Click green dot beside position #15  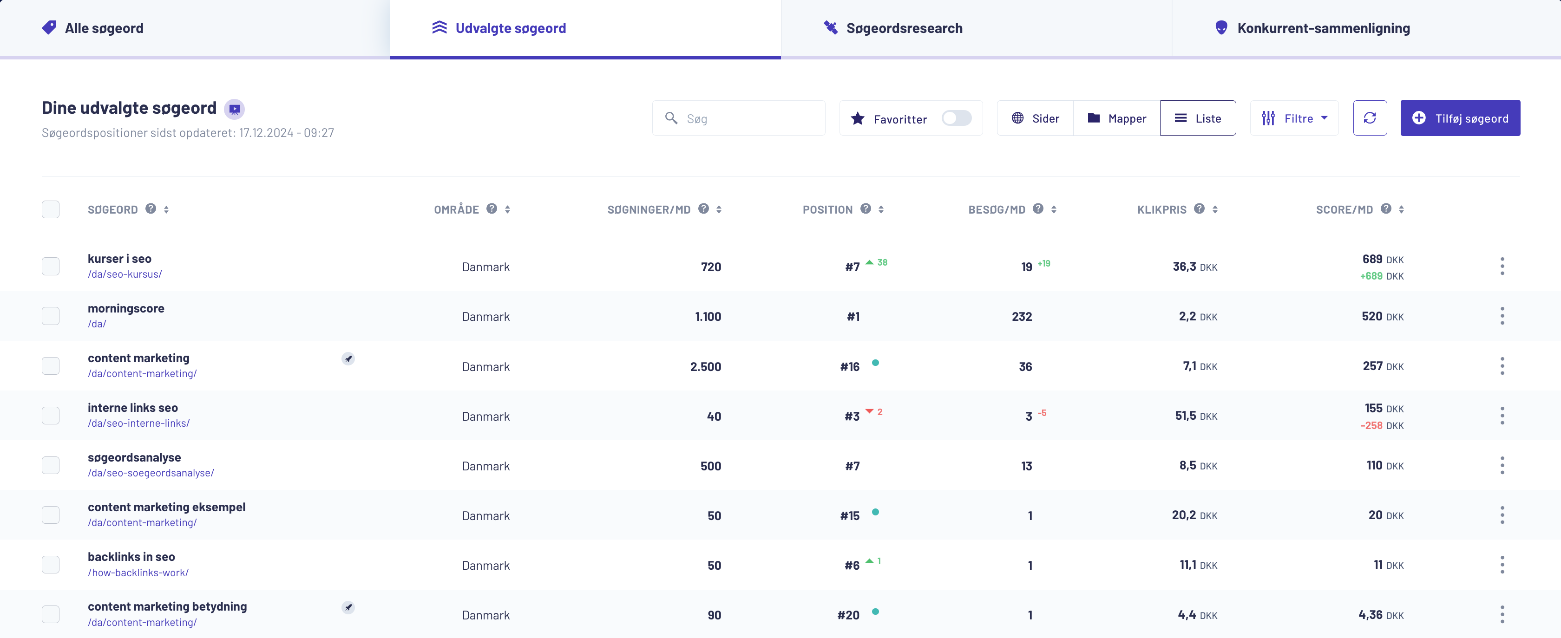tap(875, 512)
